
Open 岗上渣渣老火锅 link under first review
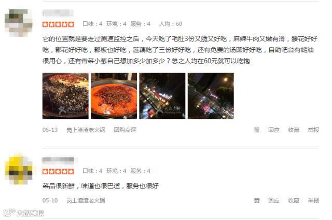[x=86, y=130]
